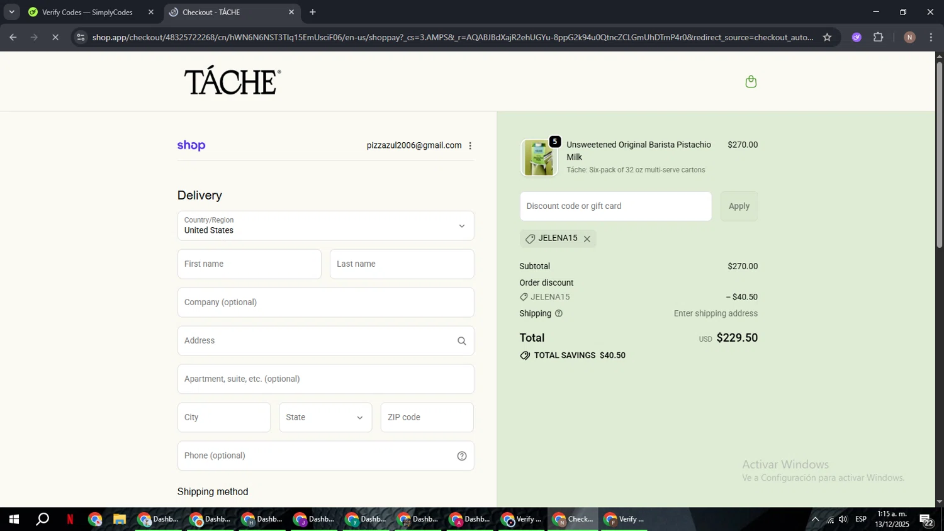The image size is (944, 531).
Task: Open the volume control in system tray
Action: pyautogui.click(x=843, y=520)
